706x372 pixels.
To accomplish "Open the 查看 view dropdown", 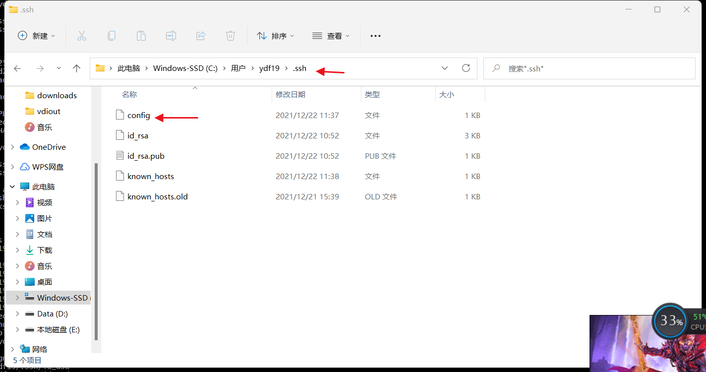I will [331, 36].
